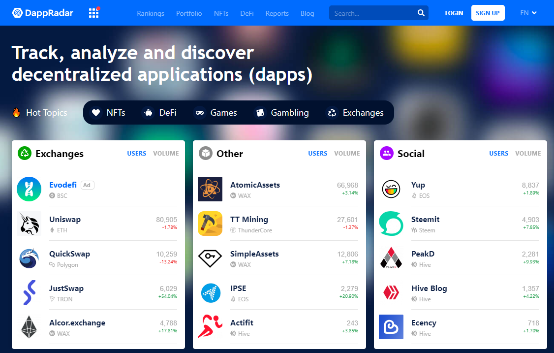Open the Steemit logo icon

(391, 224)
